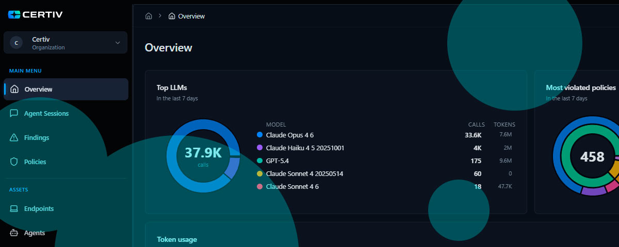Click the 37.9K calls total
Screen dimensions: 619x247
click(x=203, y=153)
